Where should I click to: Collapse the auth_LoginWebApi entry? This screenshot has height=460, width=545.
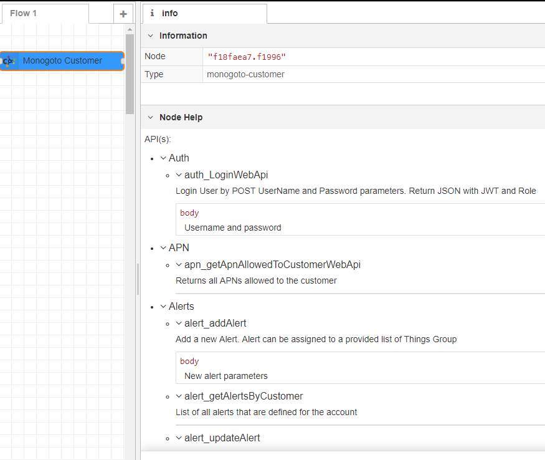pos(179,175)
